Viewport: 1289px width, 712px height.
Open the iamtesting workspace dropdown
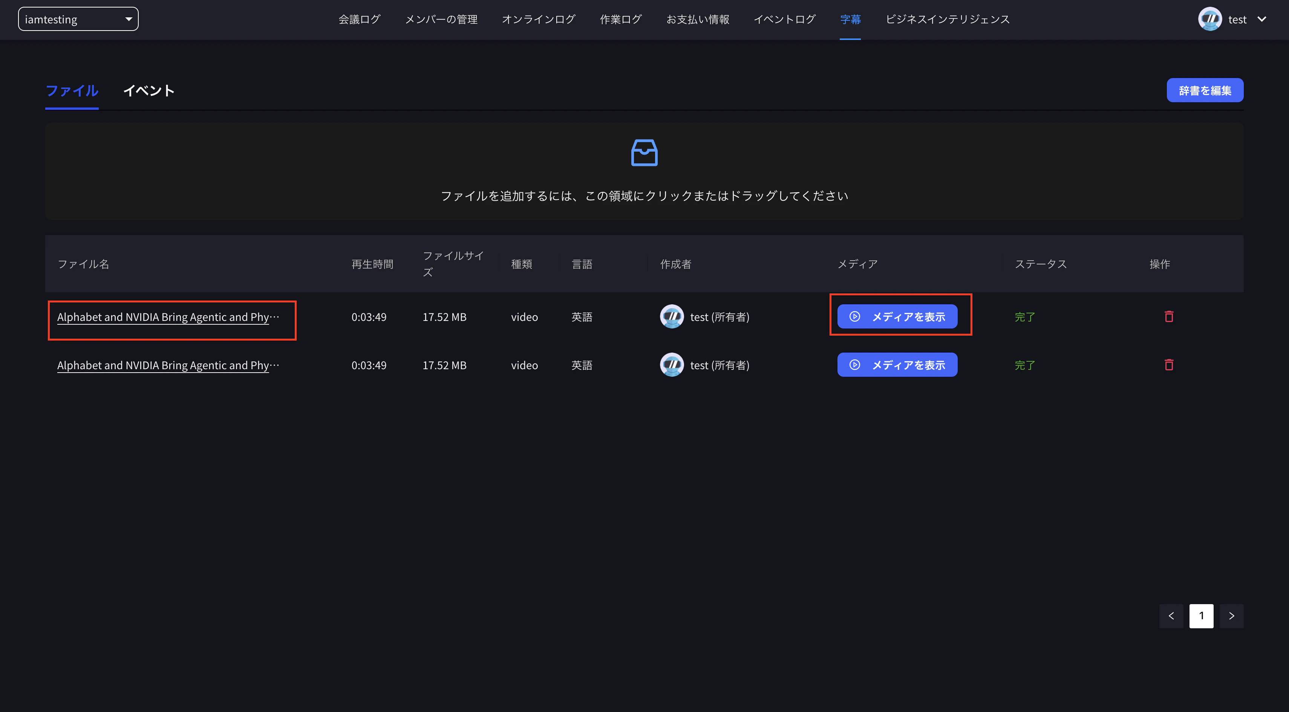click(78, 20)
